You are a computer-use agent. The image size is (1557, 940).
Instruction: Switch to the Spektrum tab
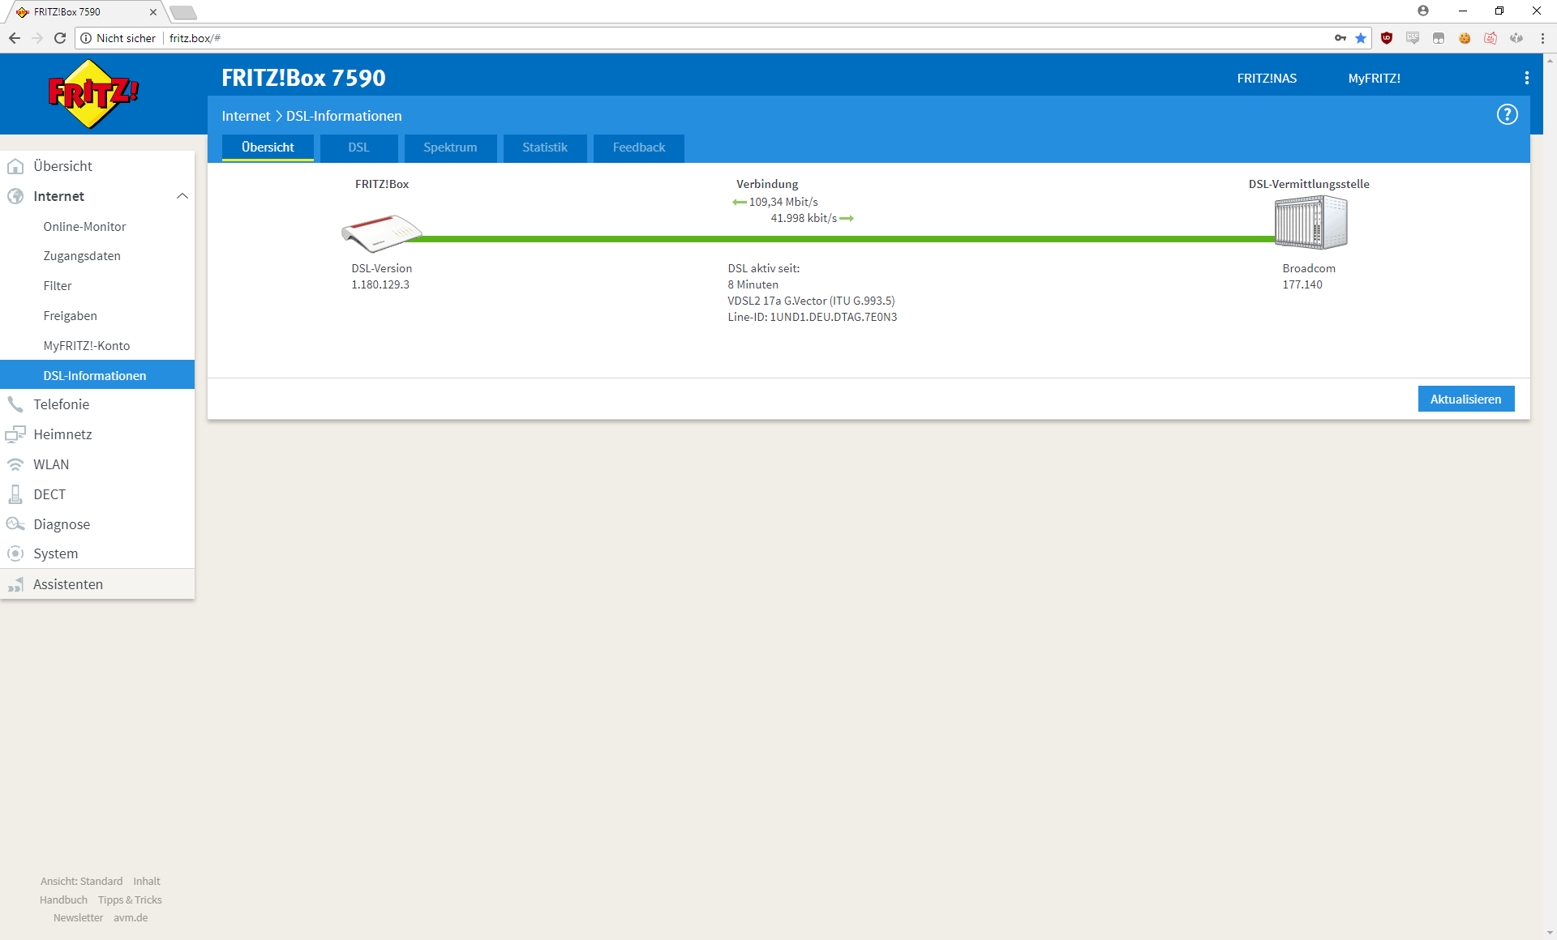click(450, 147)
